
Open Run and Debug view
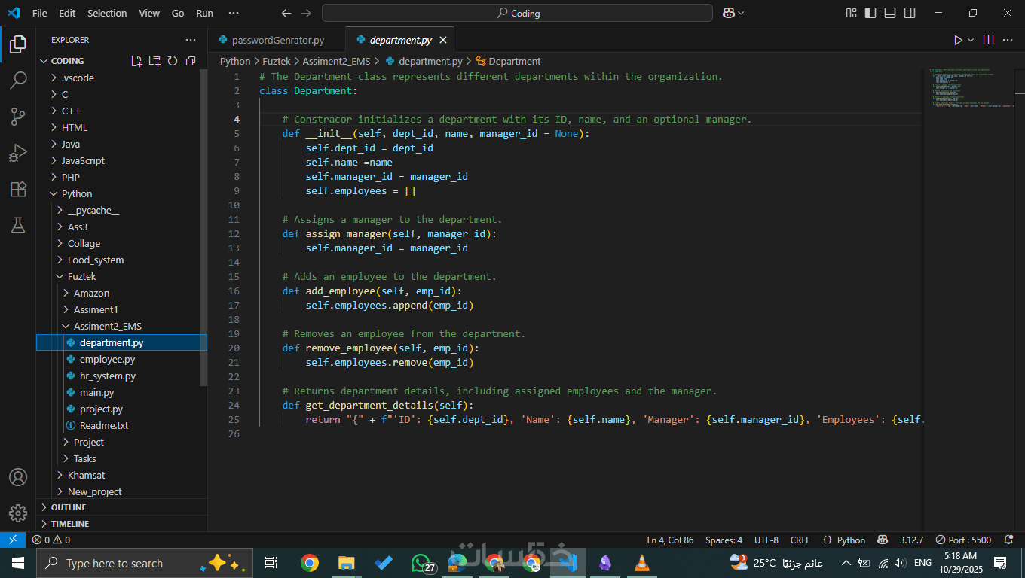18,153
